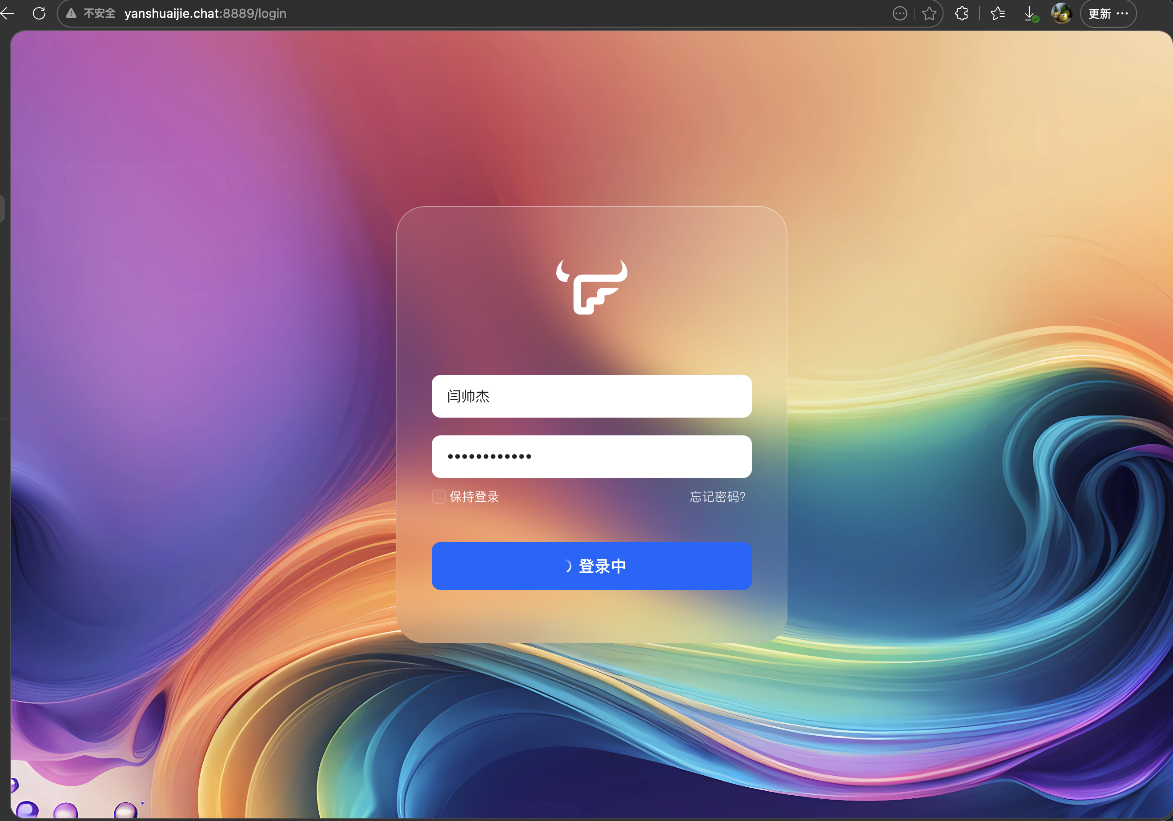Image resolution: width=1173 pixels, height=821 pixels.
Task: Enable the 保持登录 checkbox
Action: [x=438, y=497]
